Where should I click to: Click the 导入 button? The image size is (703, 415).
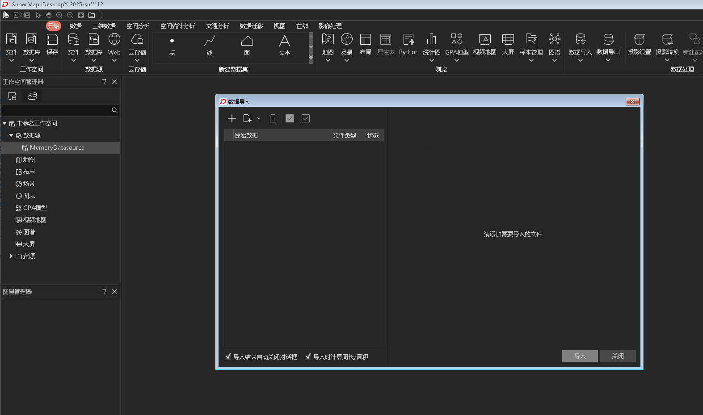[580, 356]
